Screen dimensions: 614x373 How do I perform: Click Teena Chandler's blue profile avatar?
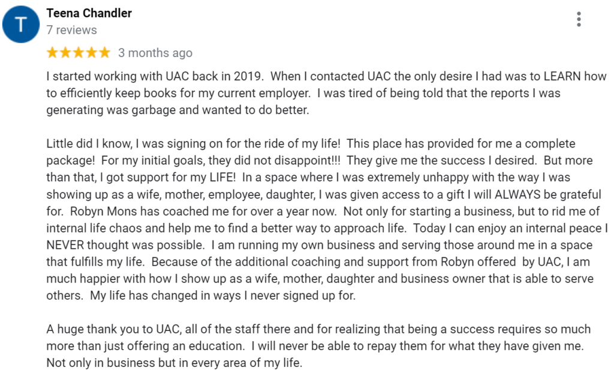pos(22,25)
